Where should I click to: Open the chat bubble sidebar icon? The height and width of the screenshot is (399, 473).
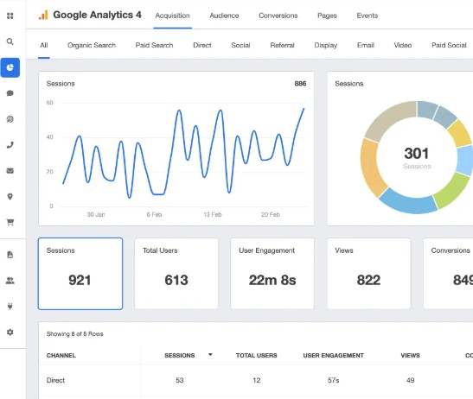(10, 93)
